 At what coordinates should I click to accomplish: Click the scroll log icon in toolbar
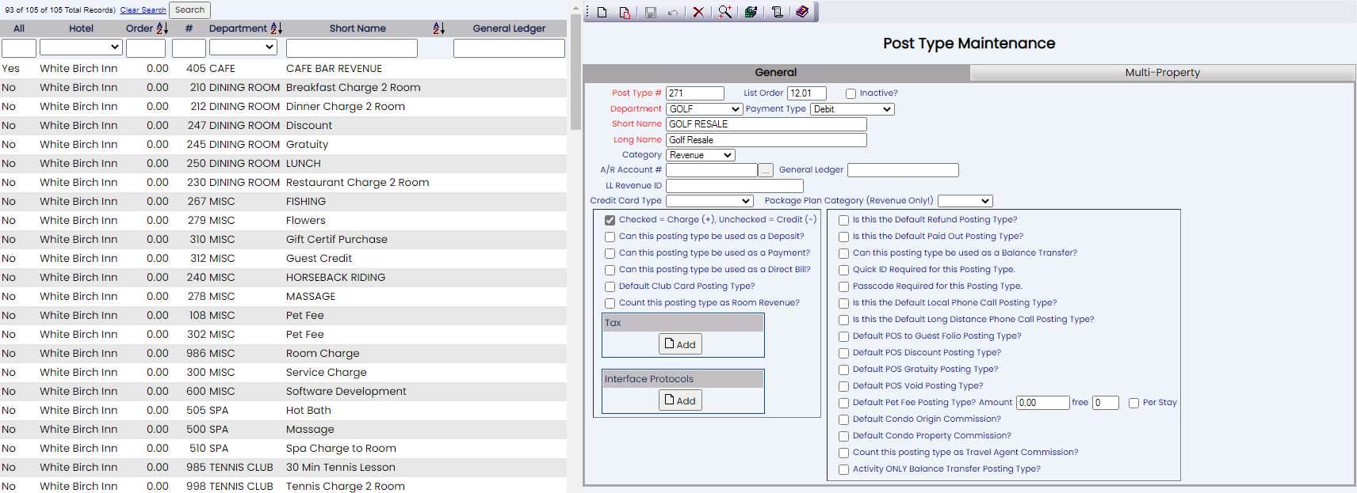point(777,12)
